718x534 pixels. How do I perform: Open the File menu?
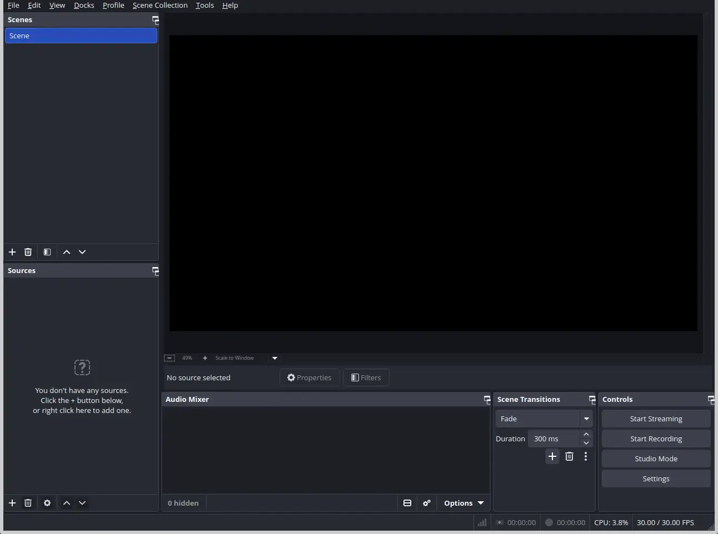click(13, 6)
